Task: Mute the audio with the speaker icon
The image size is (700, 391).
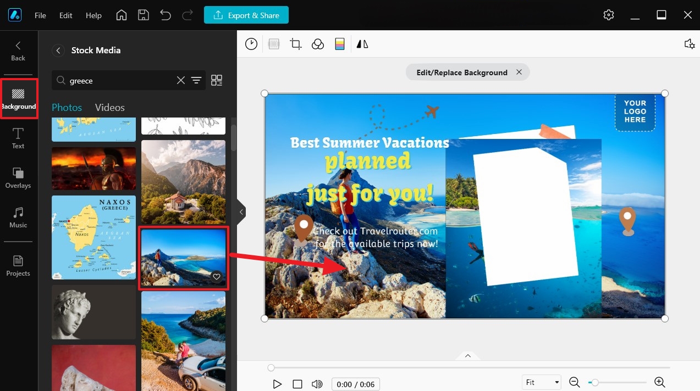Action: (317, 384)
